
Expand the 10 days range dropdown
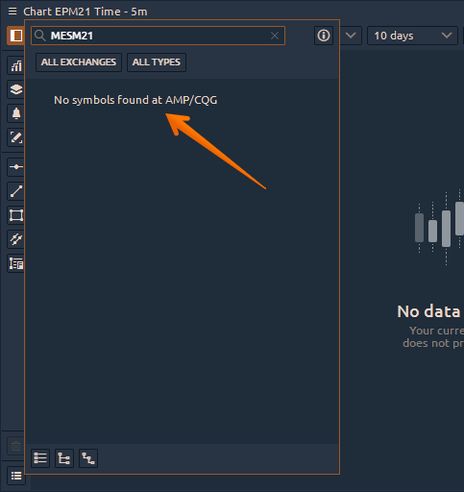click(x=412, y=36)
